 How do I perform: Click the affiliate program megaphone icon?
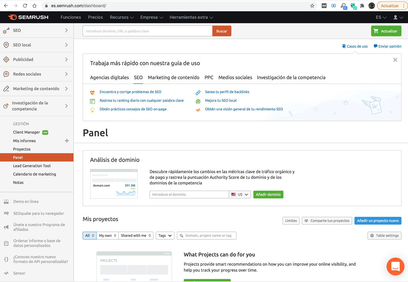click(6, 227)
